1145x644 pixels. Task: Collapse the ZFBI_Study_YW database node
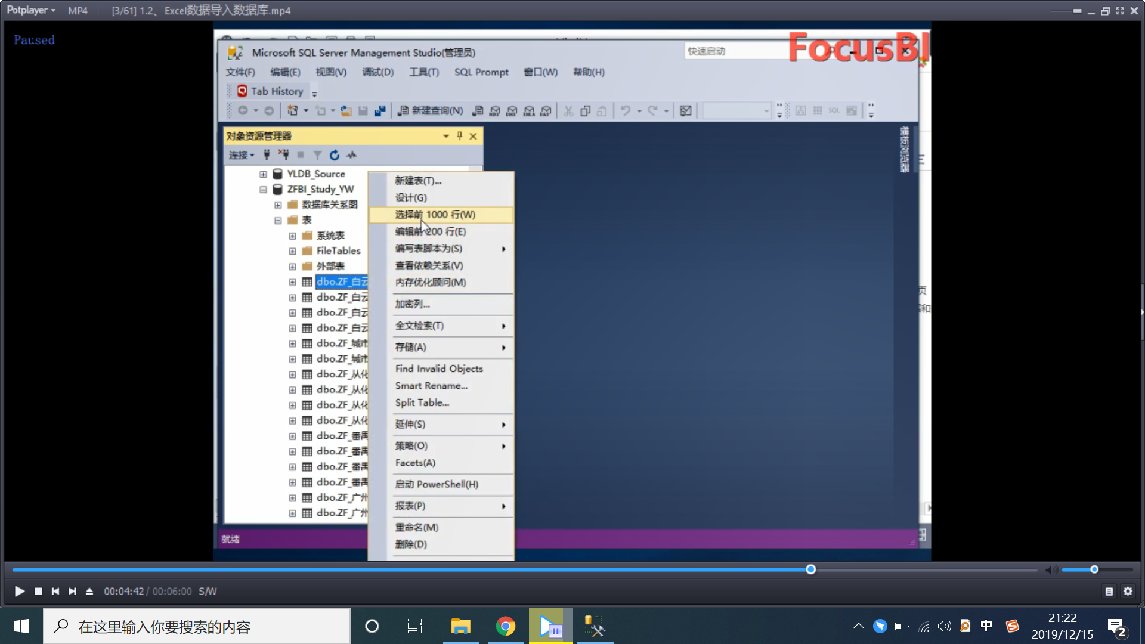point(263,189)
